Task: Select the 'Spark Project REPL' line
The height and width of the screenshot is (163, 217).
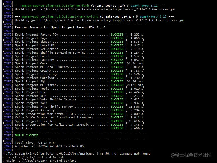Action: (74, 96)
